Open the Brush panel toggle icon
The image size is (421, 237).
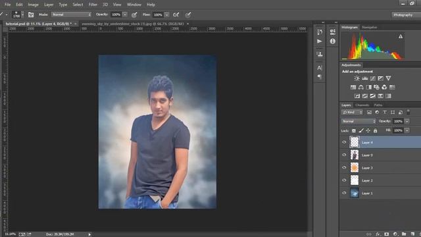(x=31, y=14)
